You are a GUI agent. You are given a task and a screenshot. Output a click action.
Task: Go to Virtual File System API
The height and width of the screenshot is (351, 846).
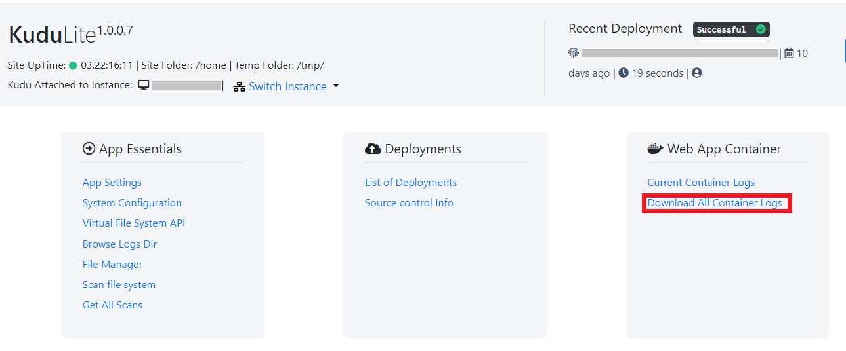[x=134, y=223]
